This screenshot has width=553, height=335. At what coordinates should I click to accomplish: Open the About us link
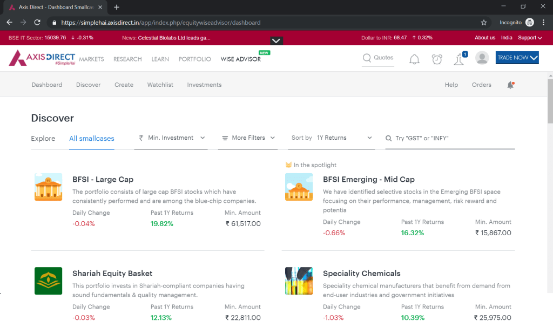click(x=484, y=38)
